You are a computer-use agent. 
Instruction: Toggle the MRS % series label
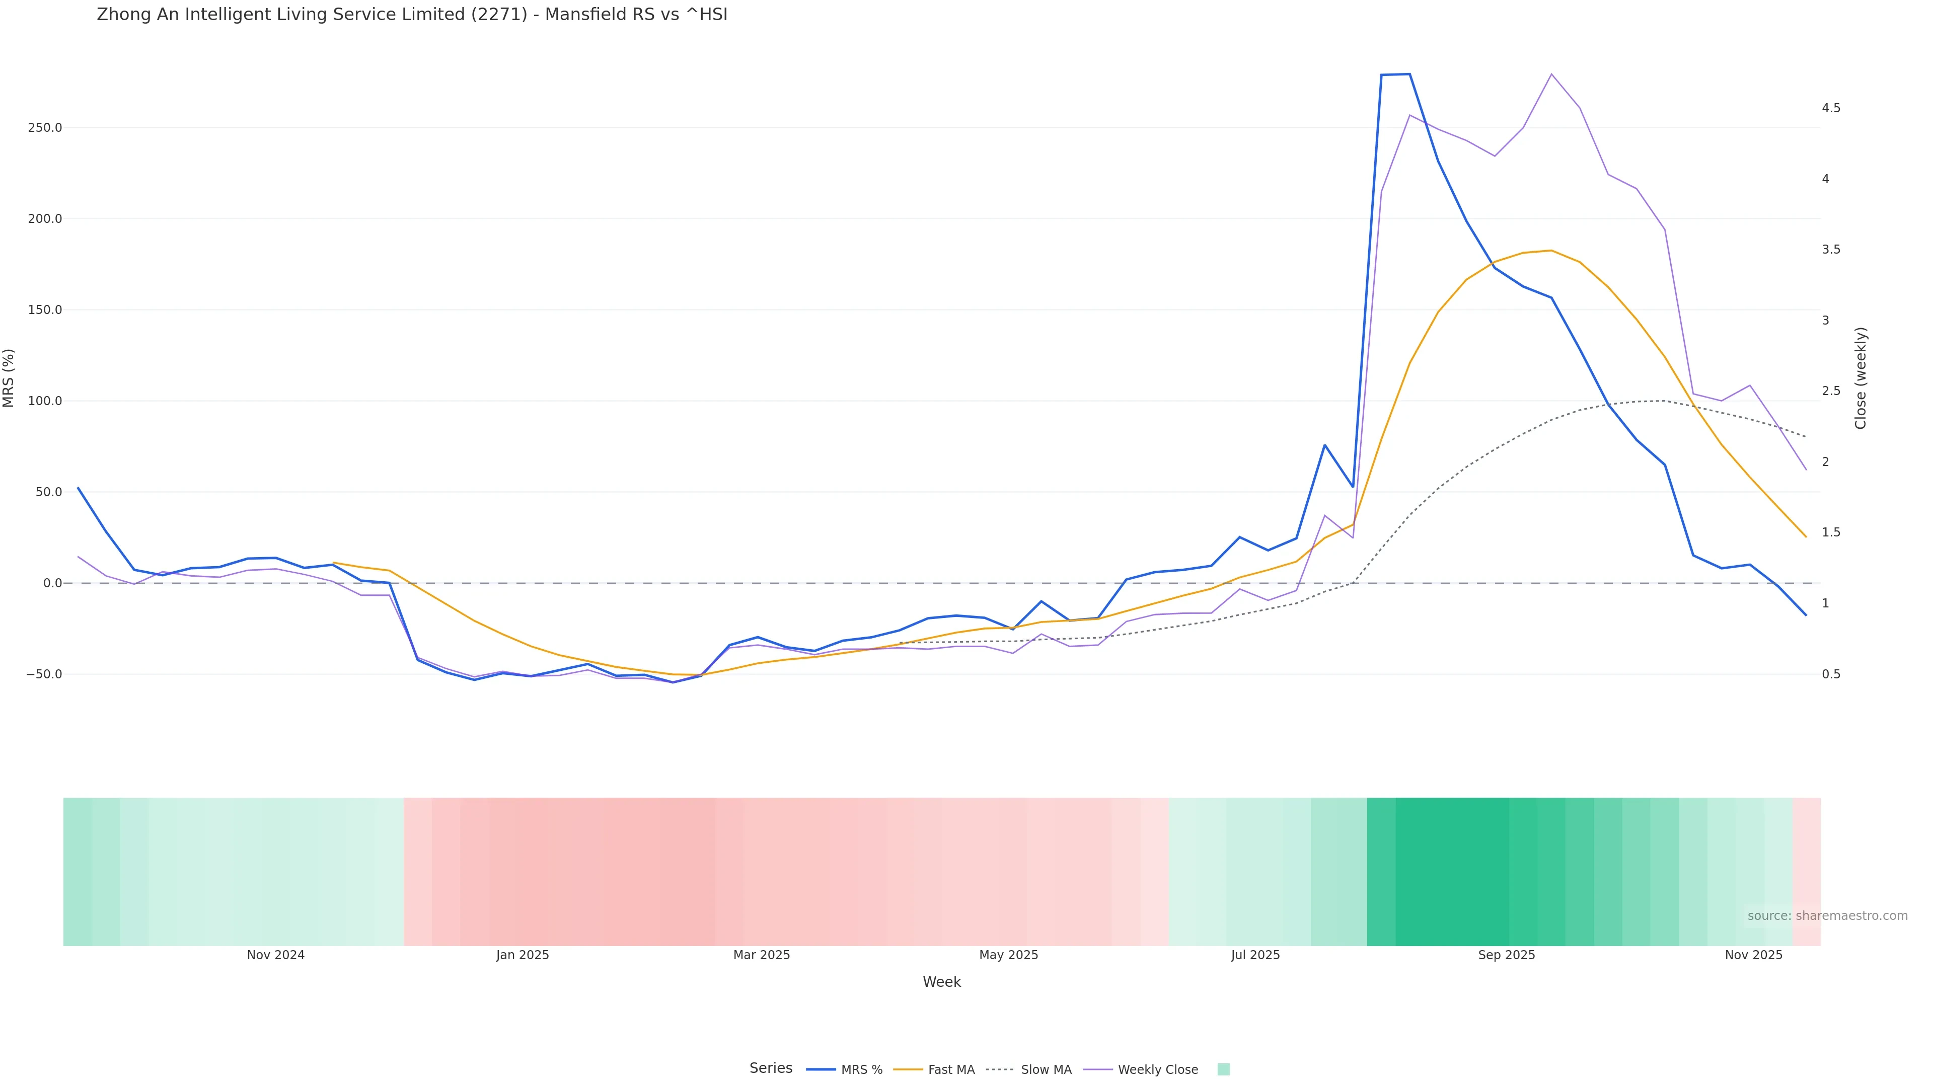[x=861, y=1070]
